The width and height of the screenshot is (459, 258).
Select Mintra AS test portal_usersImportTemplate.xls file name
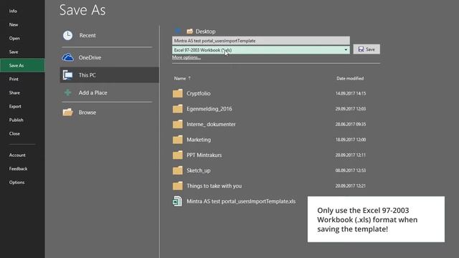tap(241, 201)
